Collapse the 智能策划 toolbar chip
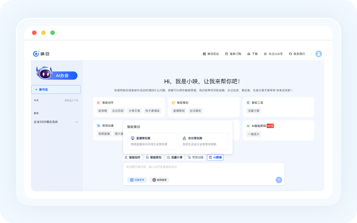Viewport: 357px width, 223px height. click(x=154, y=157)
